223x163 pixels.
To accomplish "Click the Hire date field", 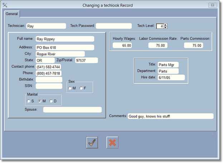I will pos(171,77).
